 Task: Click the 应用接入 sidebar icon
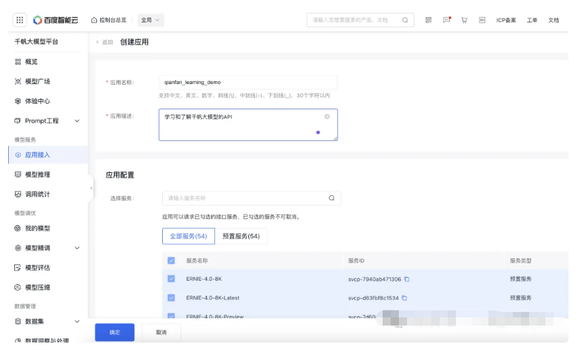pos(18,155)
